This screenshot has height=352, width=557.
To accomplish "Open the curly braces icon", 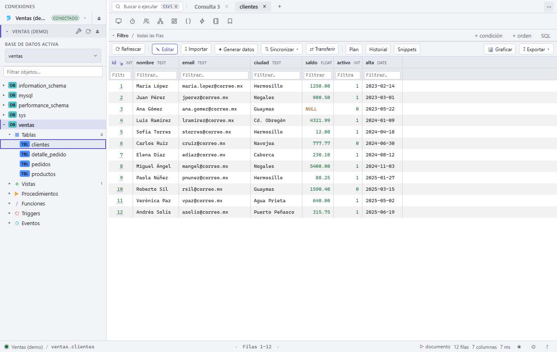I will [188, 21].
